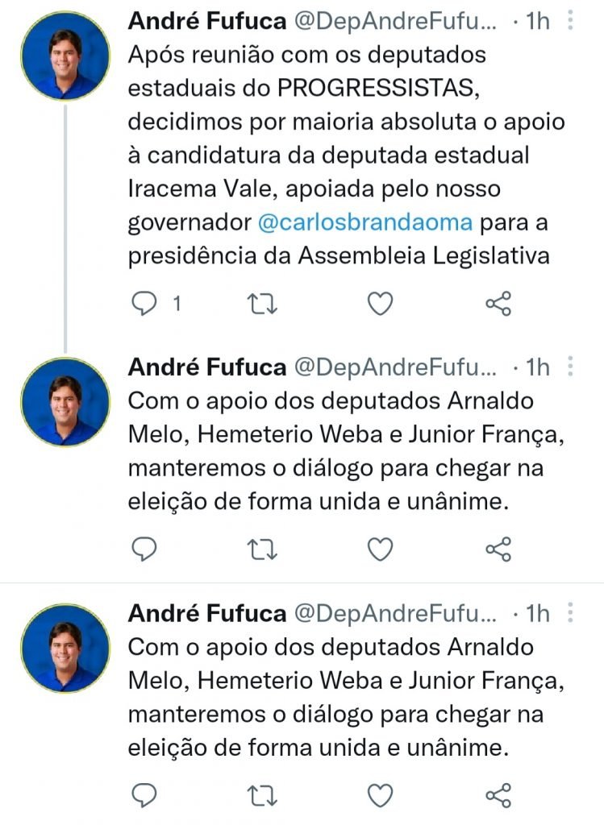
Task: Expand more options on the middle tweet
Action: pos(569,367)
